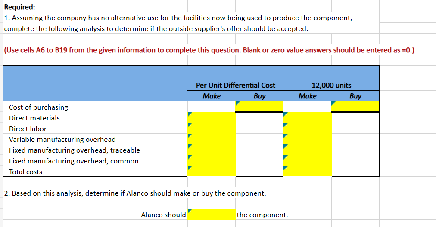Click the 'Direct materials' row label
The height and width of the screenshot is (227, 436).
tap(34, 118)
